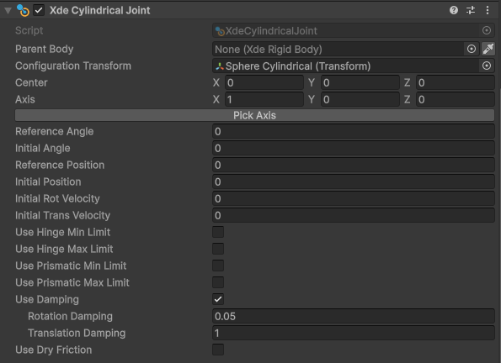
Task: Click the Initial Trans Velocity label
Action: (x=62, y=215)
